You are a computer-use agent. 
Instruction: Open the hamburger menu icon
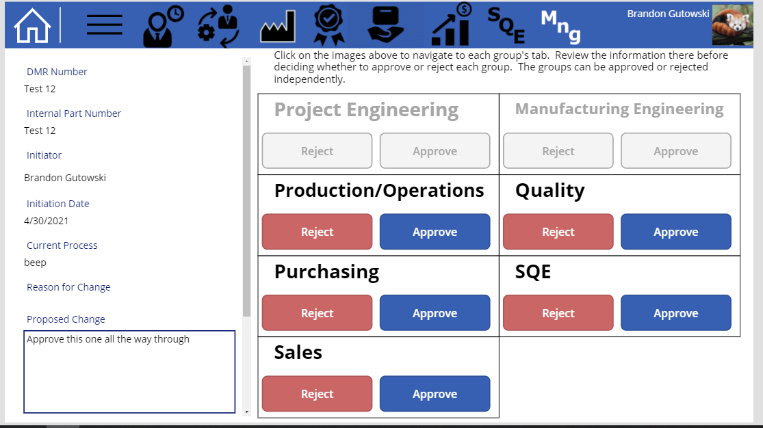(104, 24)
